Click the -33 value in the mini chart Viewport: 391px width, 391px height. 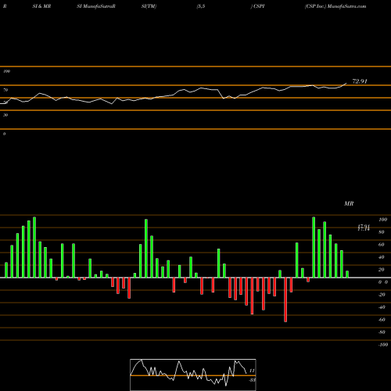point(252,380)
